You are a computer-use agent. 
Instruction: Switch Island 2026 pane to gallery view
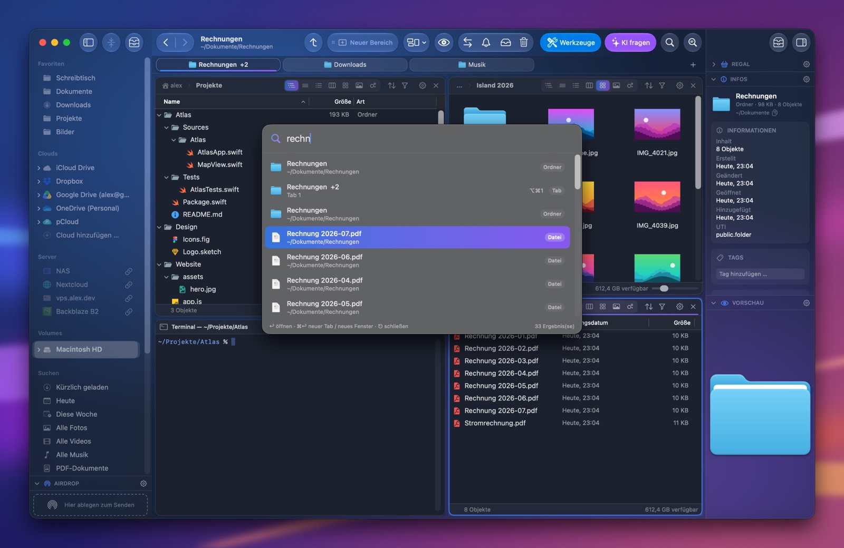[x=616, y=85]
